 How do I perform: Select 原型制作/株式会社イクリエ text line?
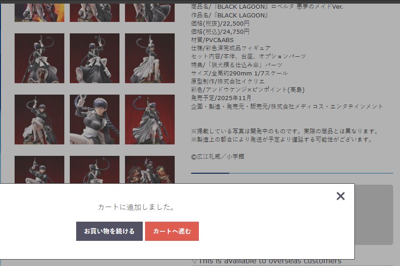point(228,81)
